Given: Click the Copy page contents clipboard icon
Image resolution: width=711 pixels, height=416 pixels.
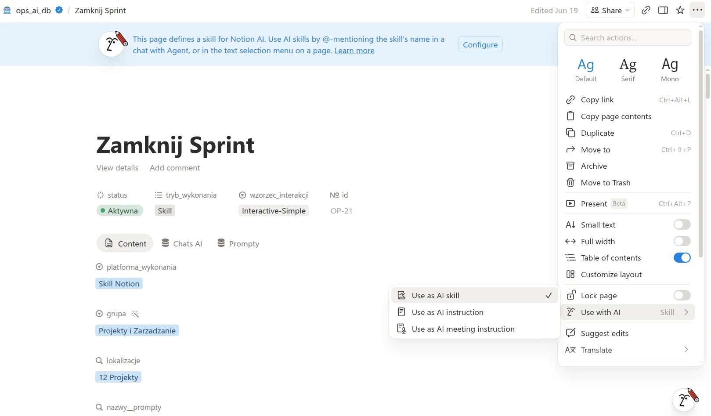Looking at the screenshot, I should (570, 116).
